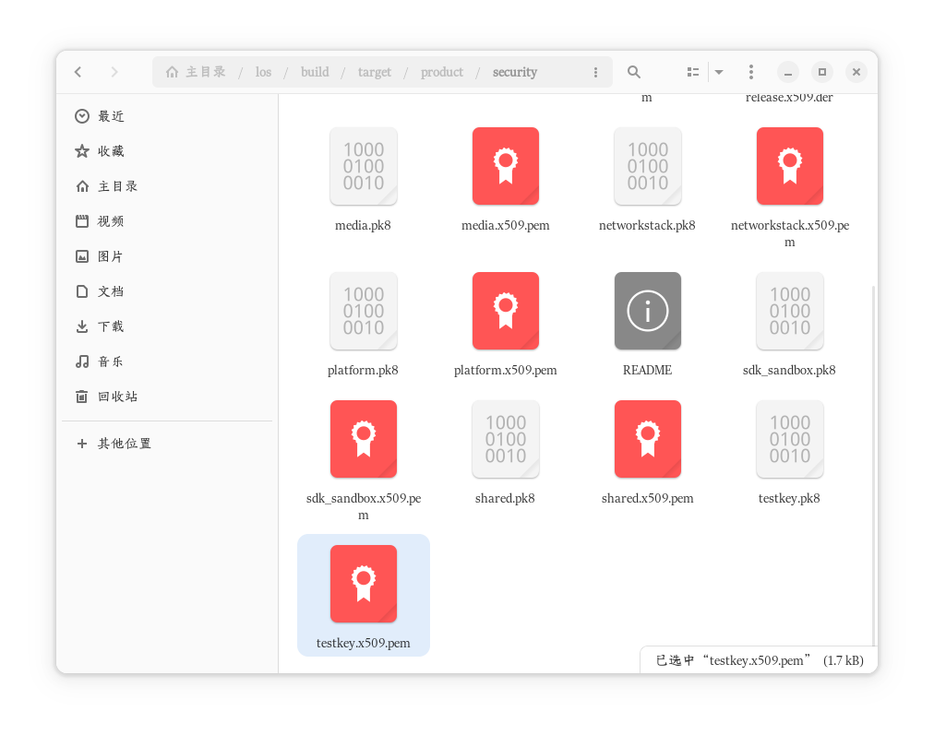The width and height of the screenshot is (934, 735).
Task: Click the shared.pk8 file name label
Action: [x=505, y=499]
